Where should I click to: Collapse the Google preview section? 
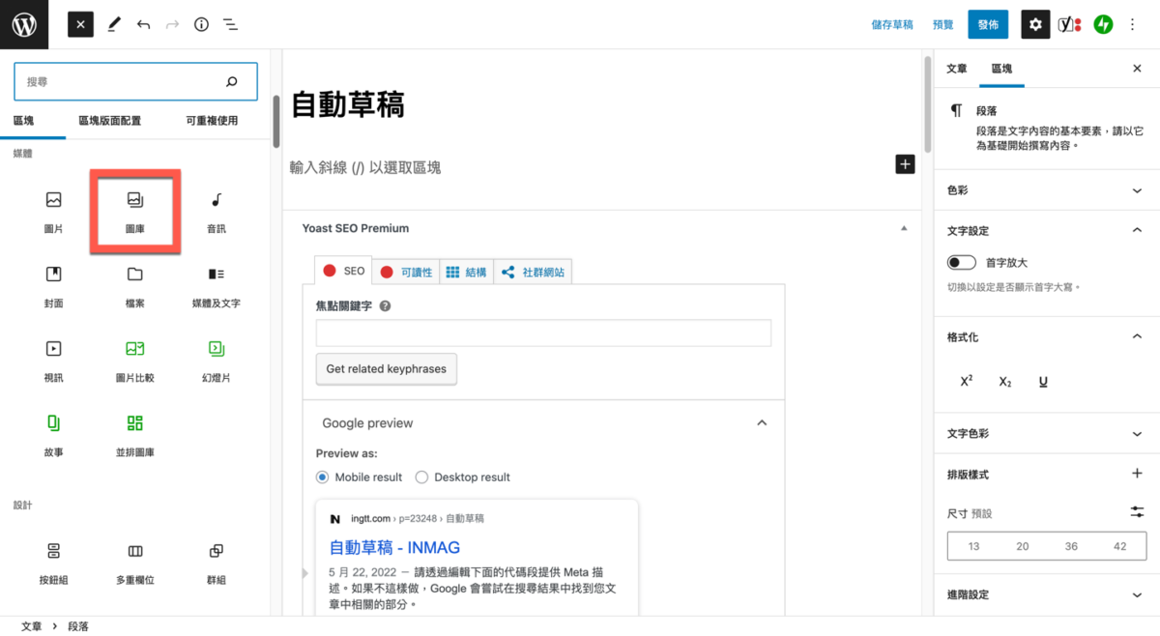click(x=762, y=423)
